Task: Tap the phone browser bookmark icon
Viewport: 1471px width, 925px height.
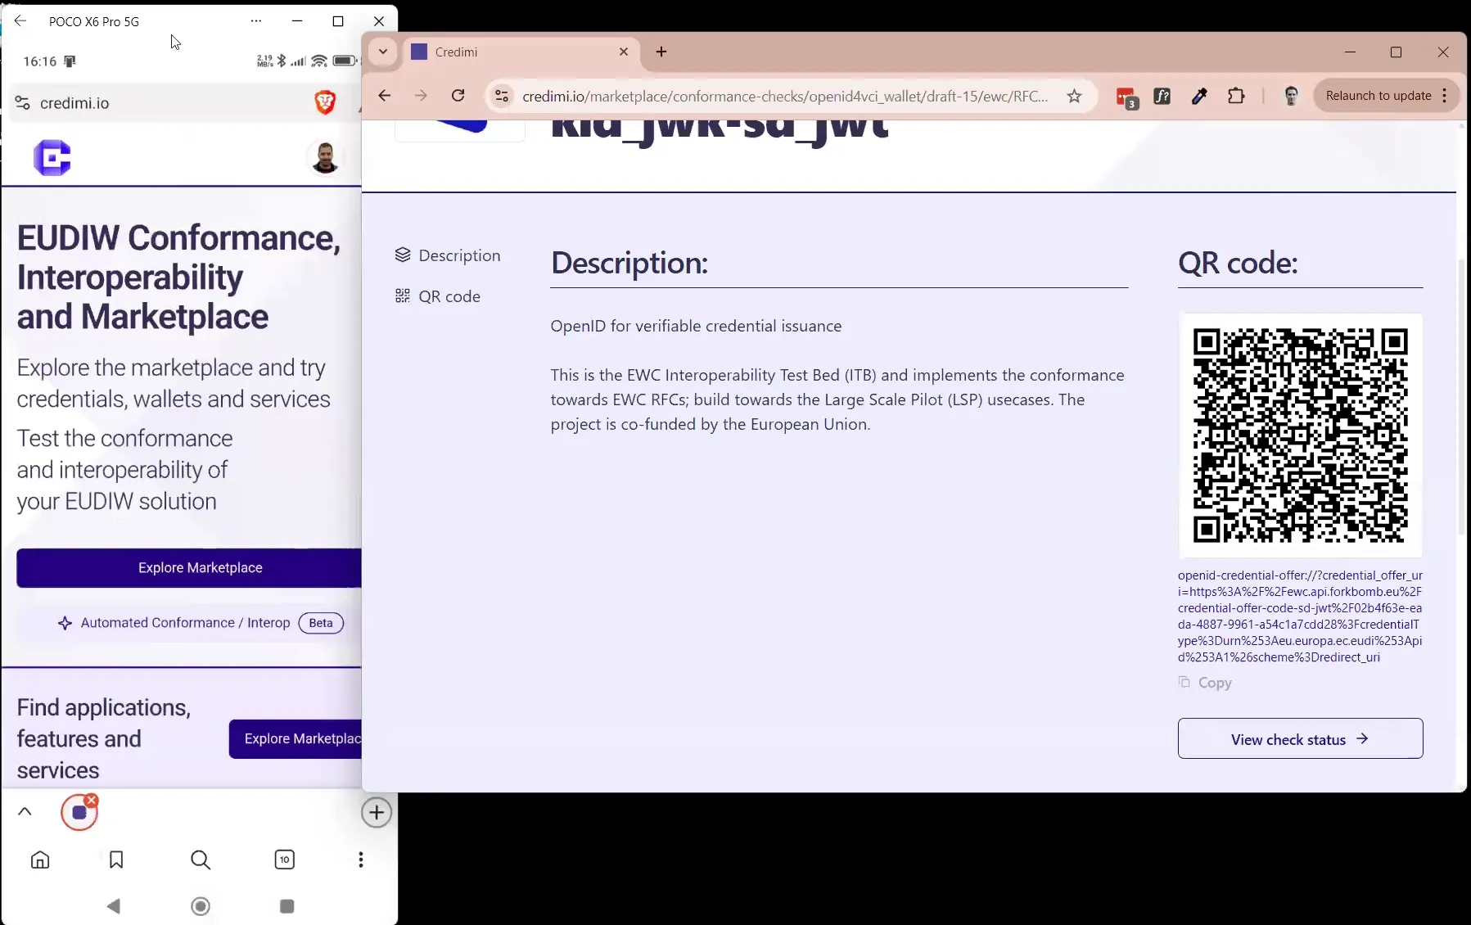Action: (116, 860)
